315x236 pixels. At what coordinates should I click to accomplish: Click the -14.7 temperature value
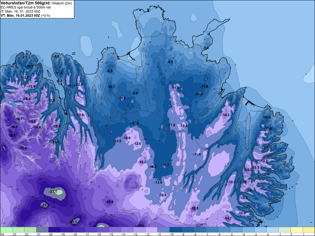[x=228, y=219]
